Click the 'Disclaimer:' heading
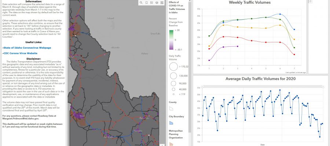This screenshot has width=330, height=146. pos(34,59)
